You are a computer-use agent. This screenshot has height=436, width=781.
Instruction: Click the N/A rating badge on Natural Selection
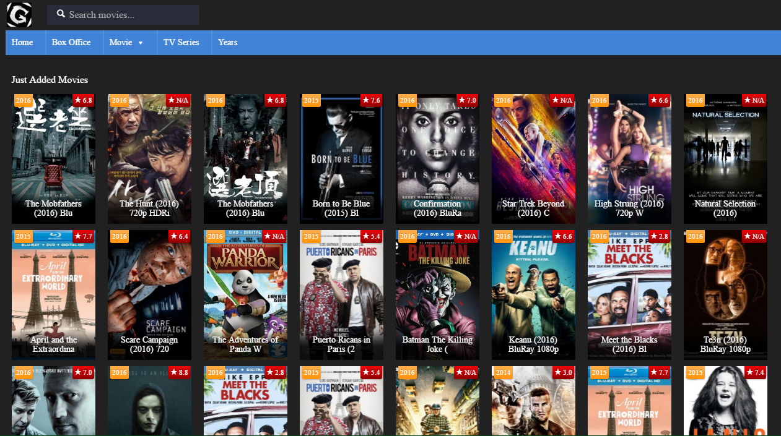pyautogui.click(x=754, y=100)
